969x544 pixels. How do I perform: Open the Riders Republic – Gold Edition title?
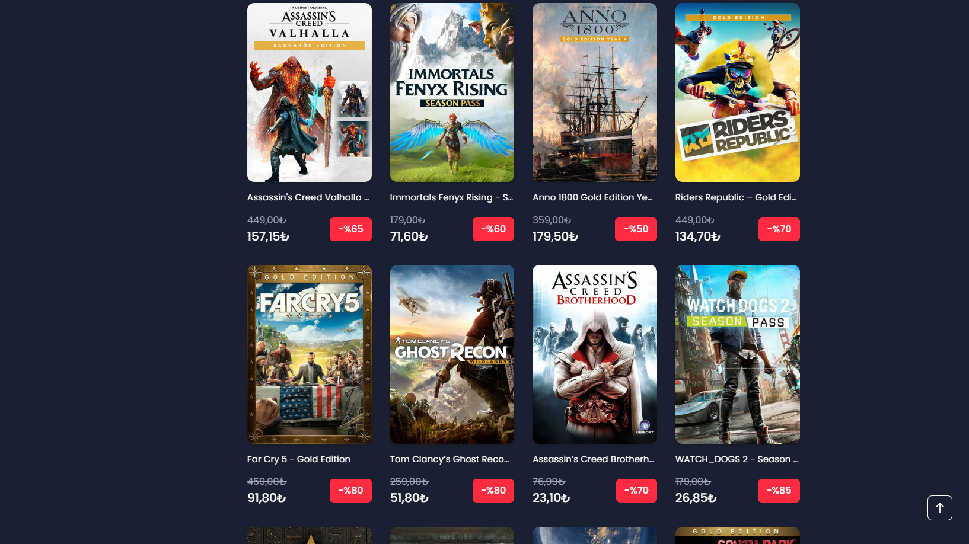coord(736,197)
